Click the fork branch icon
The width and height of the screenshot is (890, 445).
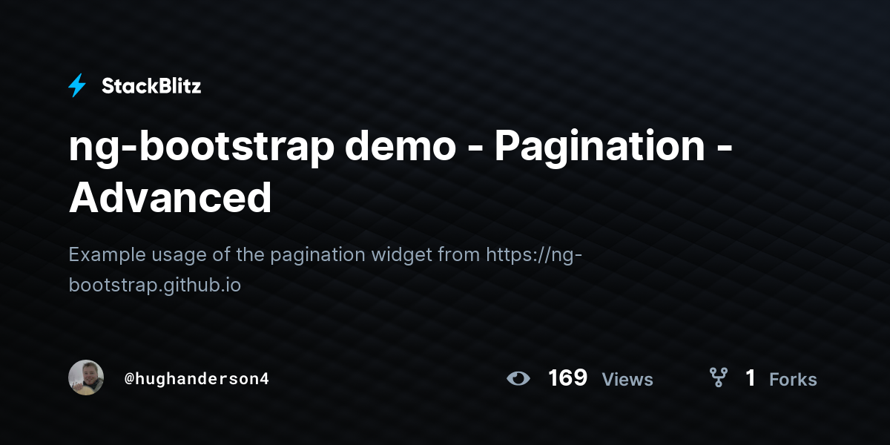(718, 378)
